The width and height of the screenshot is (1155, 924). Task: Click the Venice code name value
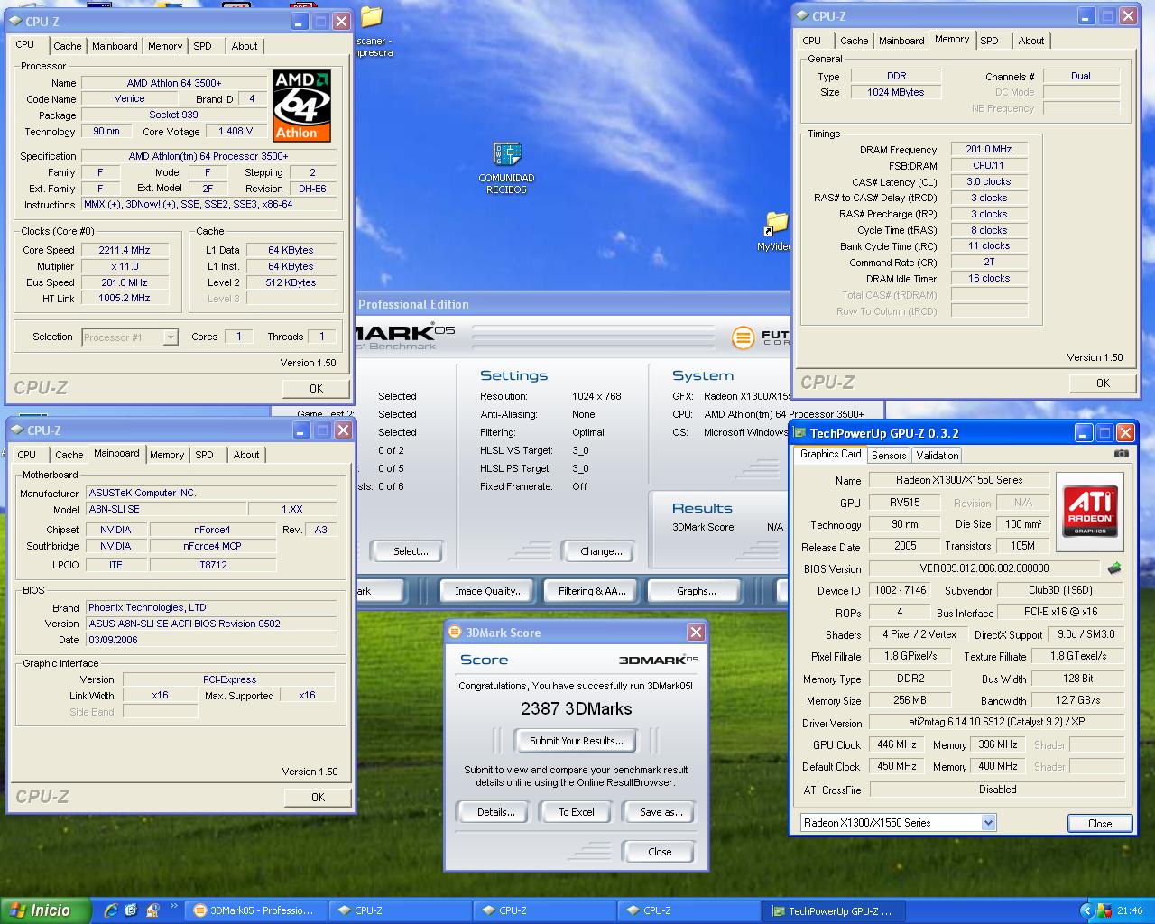tap(129, 98)
